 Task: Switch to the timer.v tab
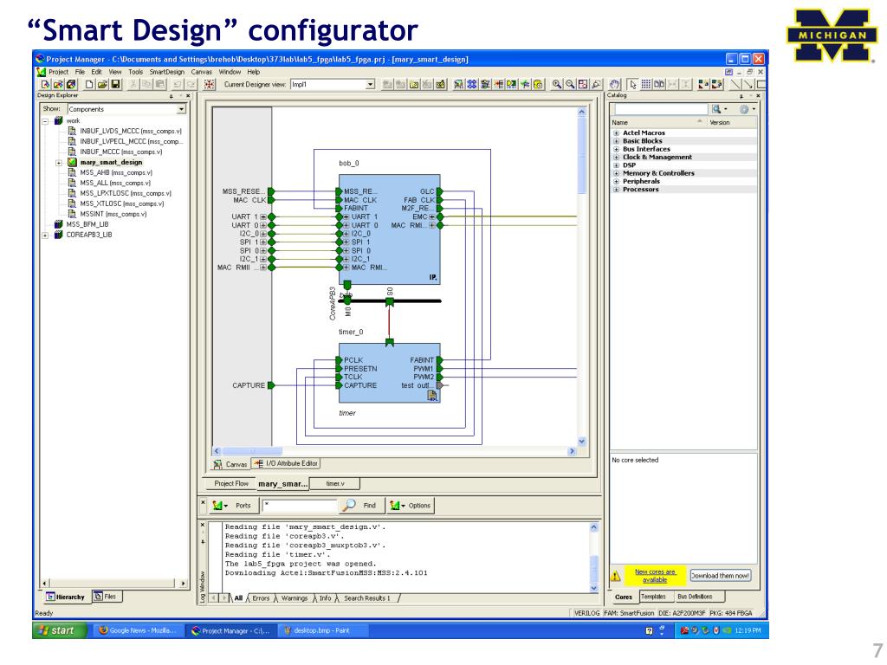click(335, 483)
